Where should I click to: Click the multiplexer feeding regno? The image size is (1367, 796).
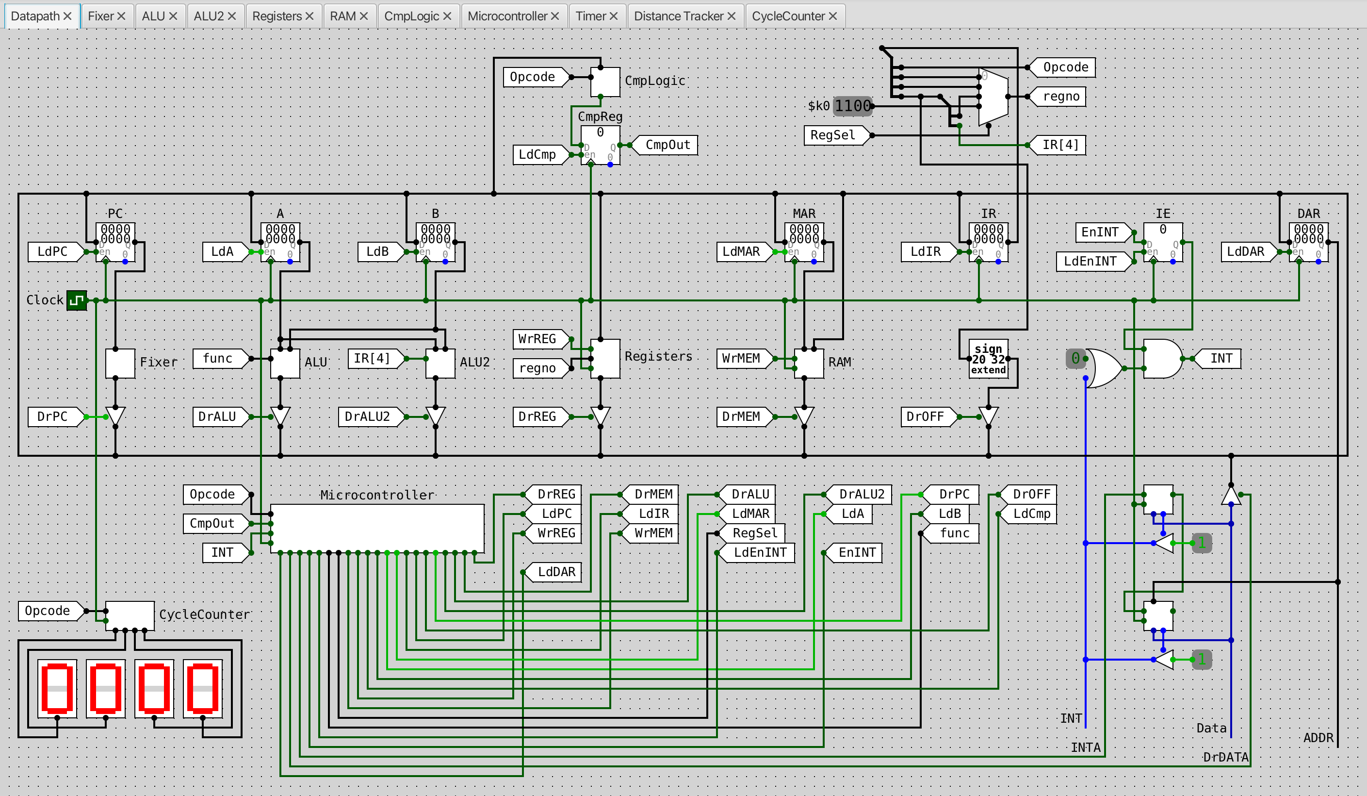click(x=993, y=97)
